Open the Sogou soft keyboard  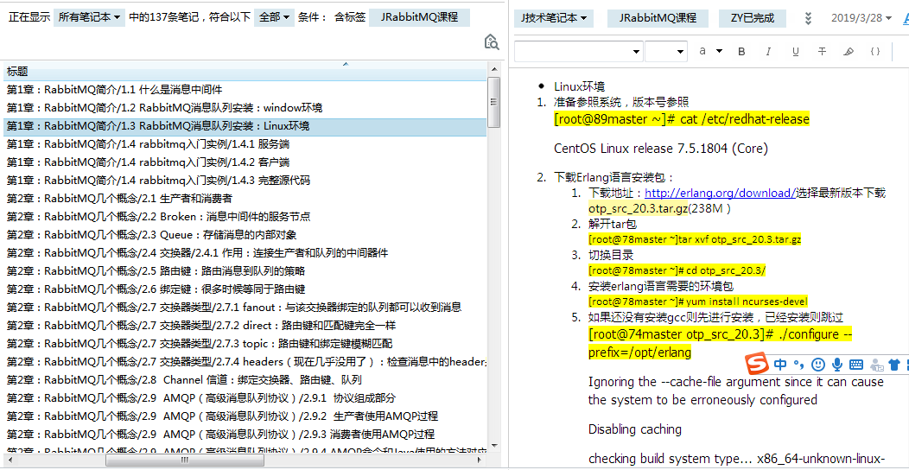[x=856, y=365]
